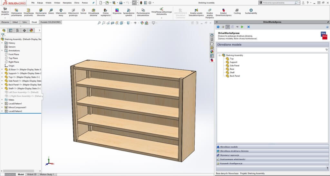Screen dimensions: 330x176
Task: Click the Home icon in task pane strip
Action: click(x=212, y=35)
